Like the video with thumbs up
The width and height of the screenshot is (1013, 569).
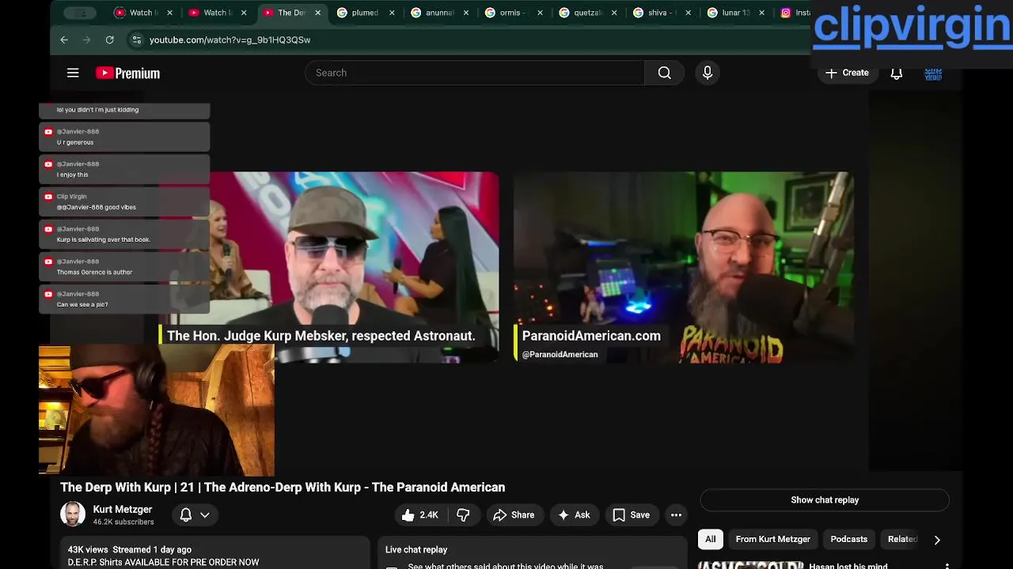419,515
